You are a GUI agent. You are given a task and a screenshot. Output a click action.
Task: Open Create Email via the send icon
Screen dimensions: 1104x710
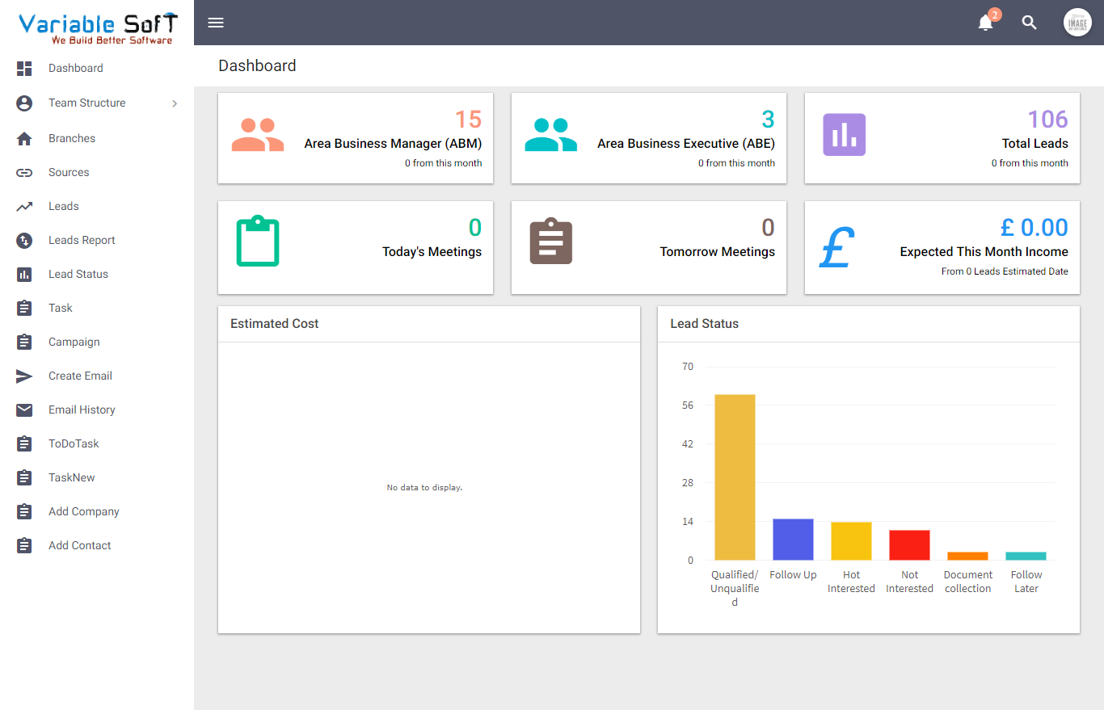[23, 376]
